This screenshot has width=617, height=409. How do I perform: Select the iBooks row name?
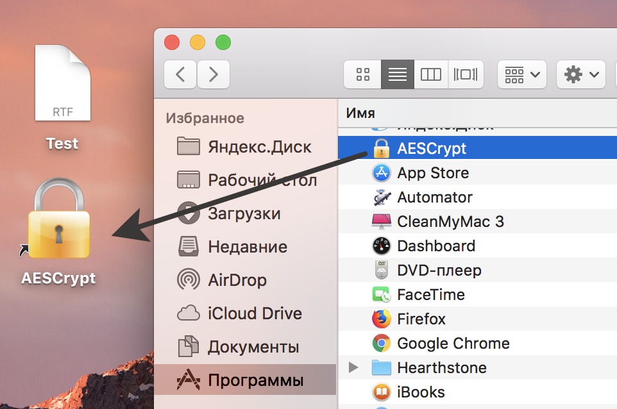click(421, 392)
